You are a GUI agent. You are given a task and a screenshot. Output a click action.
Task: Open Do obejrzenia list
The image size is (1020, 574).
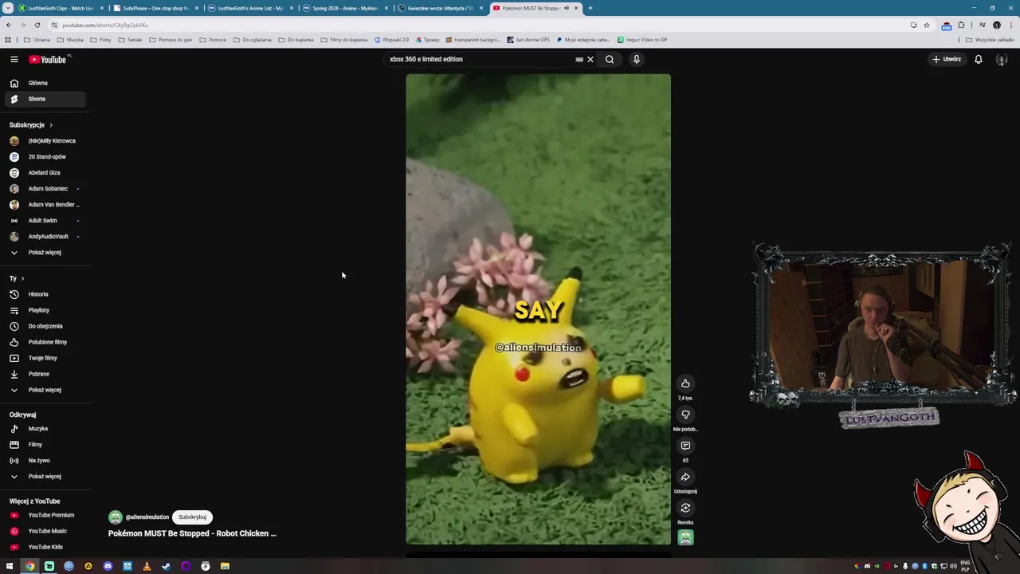click(44, 326)
